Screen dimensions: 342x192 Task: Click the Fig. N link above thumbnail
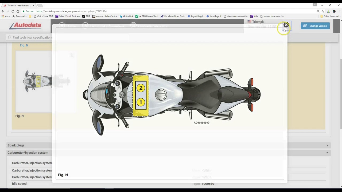[x=24, y=45]
